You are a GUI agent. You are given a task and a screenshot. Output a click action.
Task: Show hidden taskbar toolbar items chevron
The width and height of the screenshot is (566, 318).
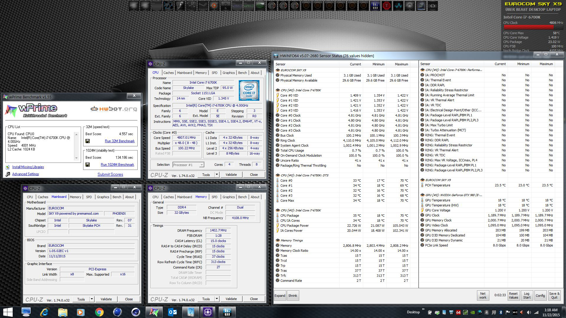(x=423, y=309)
